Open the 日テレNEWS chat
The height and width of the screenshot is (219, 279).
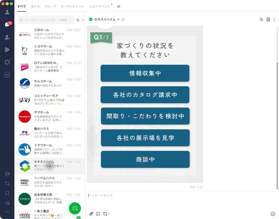coord(50,67)
